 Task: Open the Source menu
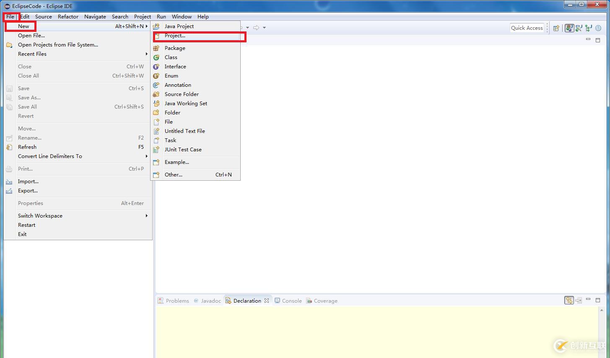(x=44, y=17)
